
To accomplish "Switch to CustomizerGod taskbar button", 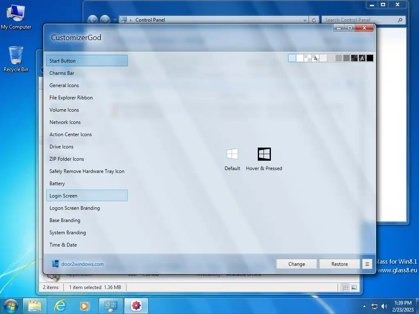I will (x=136, y=306).
